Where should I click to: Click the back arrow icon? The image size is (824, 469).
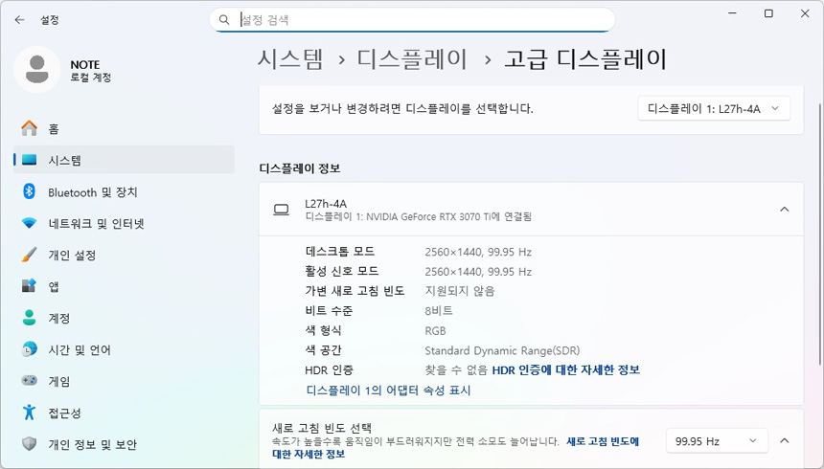tap(19, 19)
